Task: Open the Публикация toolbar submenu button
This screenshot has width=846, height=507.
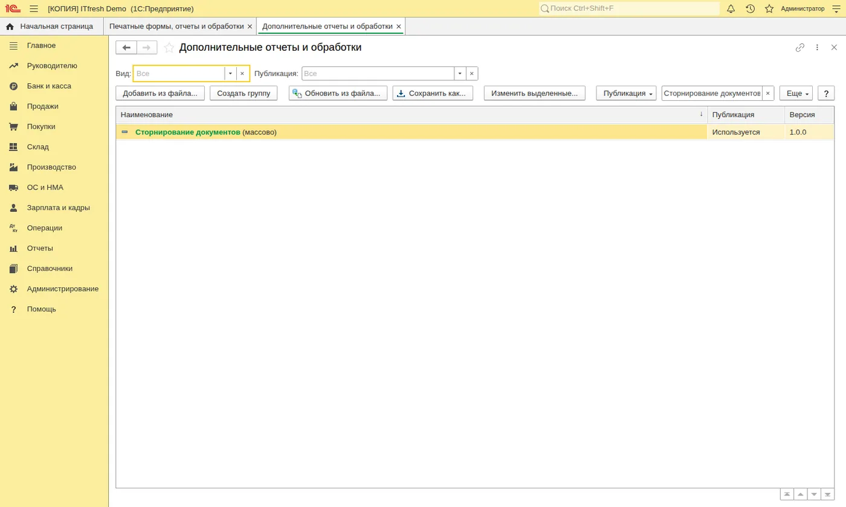Action: [x=626, y=93]
